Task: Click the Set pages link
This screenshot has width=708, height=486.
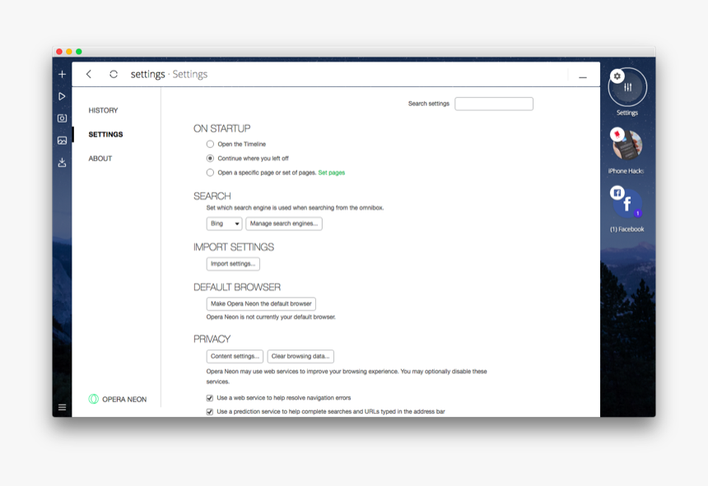Action: tap(332, 173)
